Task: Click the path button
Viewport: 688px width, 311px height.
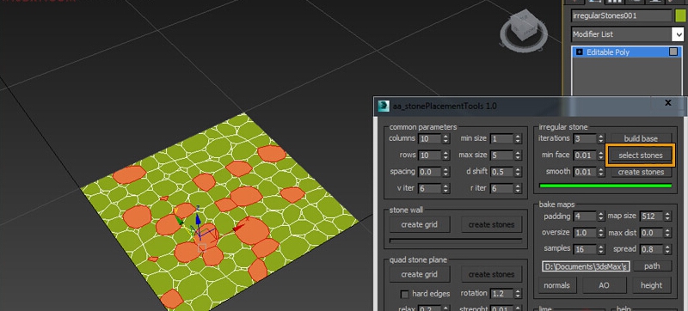Action: 652,265
